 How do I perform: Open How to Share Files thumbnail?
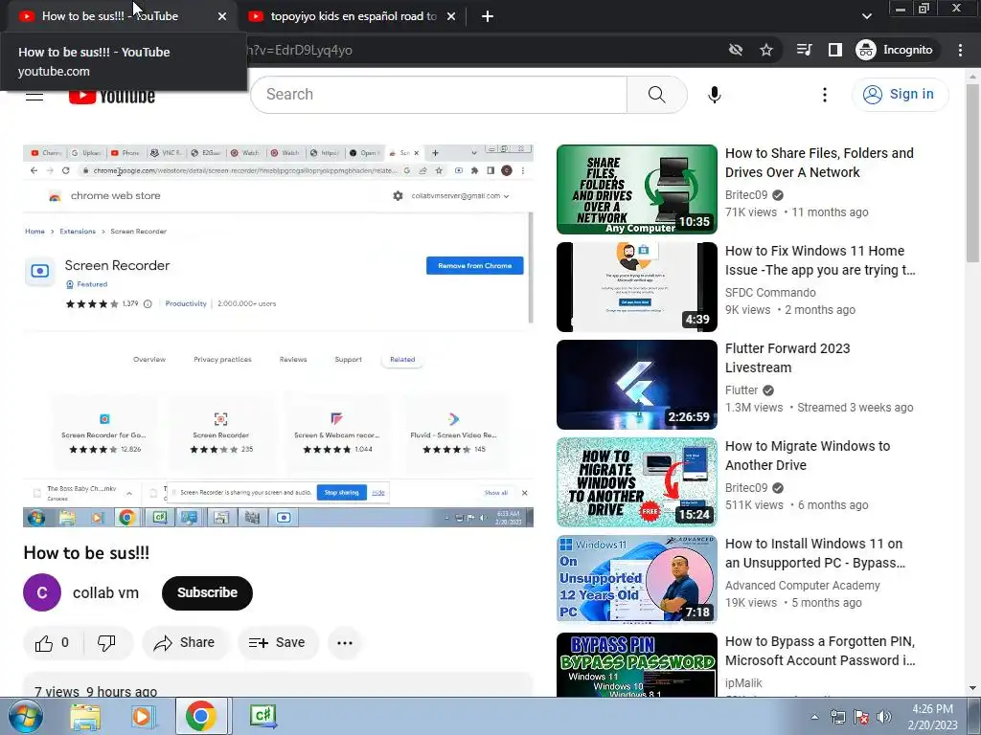pyautogui.click(x=637, y=189)
